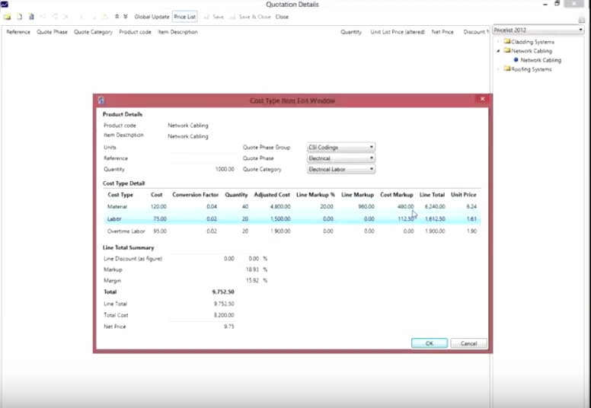
Task: Click the Cladding Systems folder icon
Action: [x=506, y=42]
